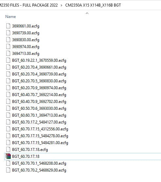Click the sort arrow above the Name column
161x182 pixels.
click(87, 13)
